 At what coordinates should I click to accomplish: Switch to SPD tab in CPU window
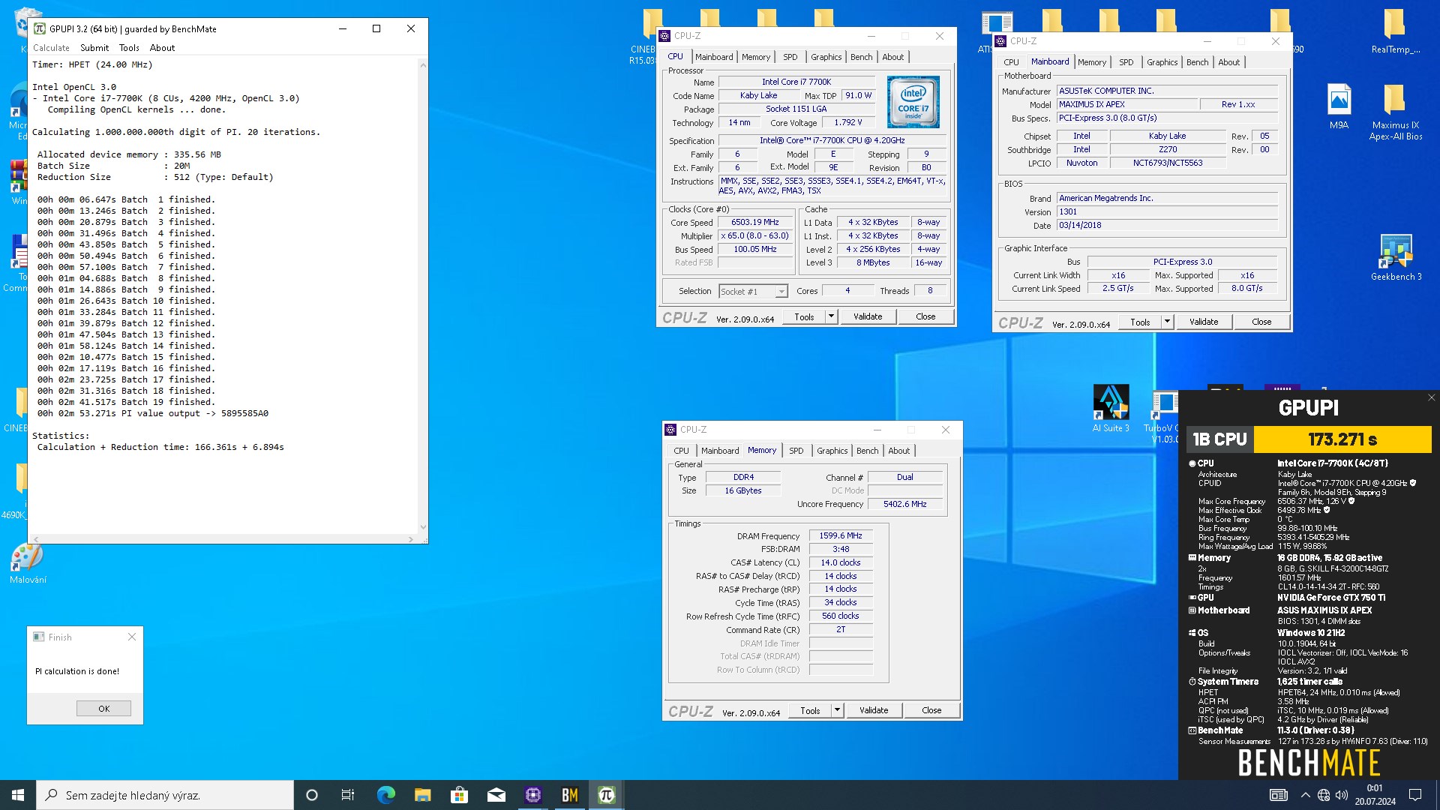coord(790,57)
